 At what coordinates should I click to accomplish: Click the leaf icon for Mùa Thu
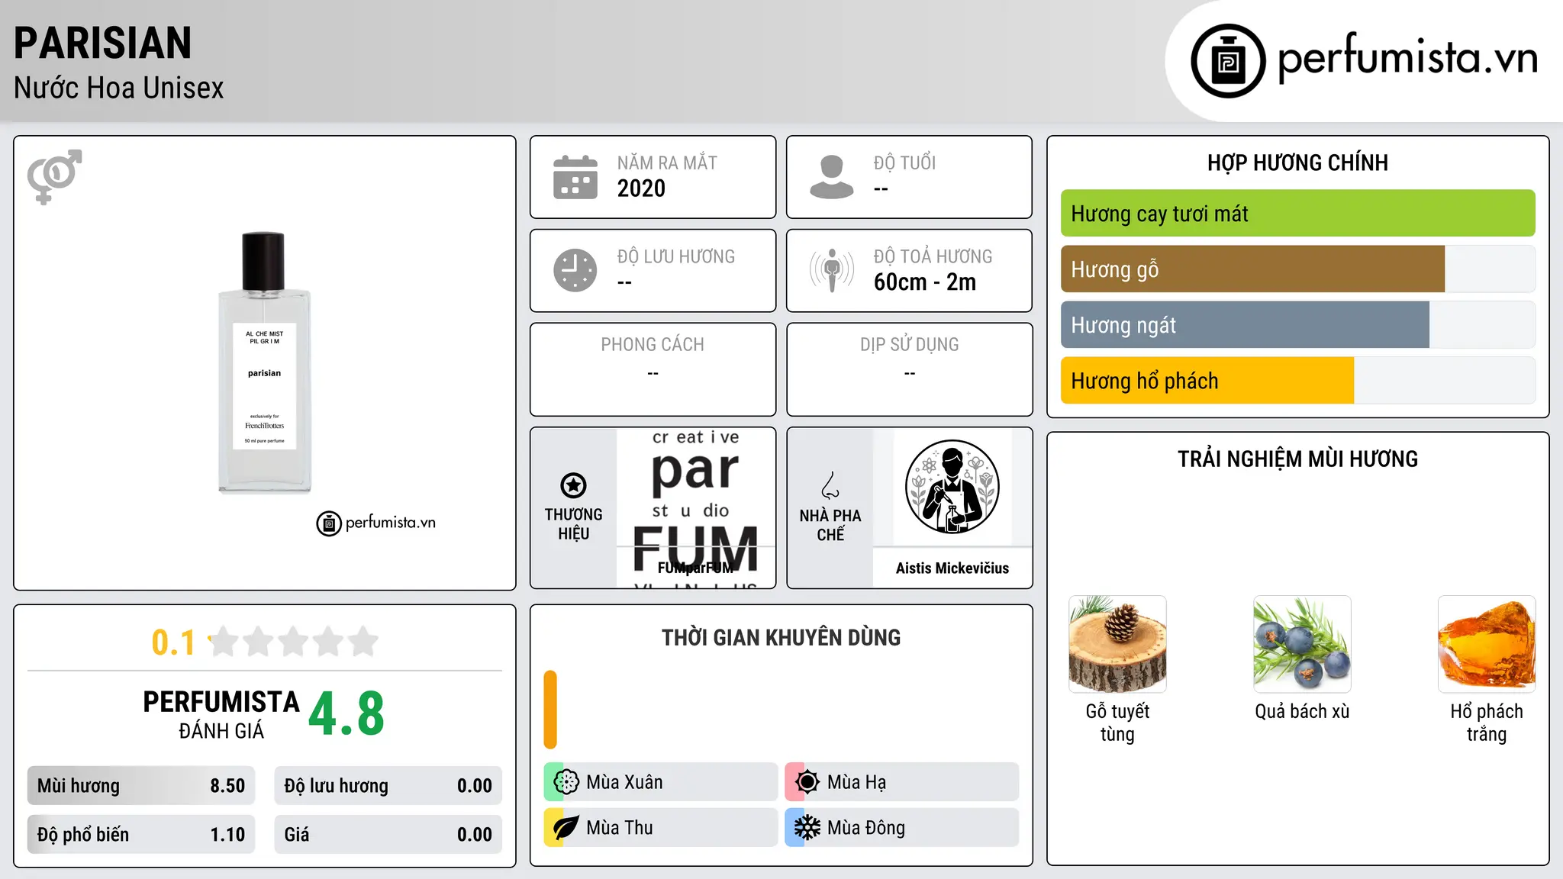(x=566, y=828)
